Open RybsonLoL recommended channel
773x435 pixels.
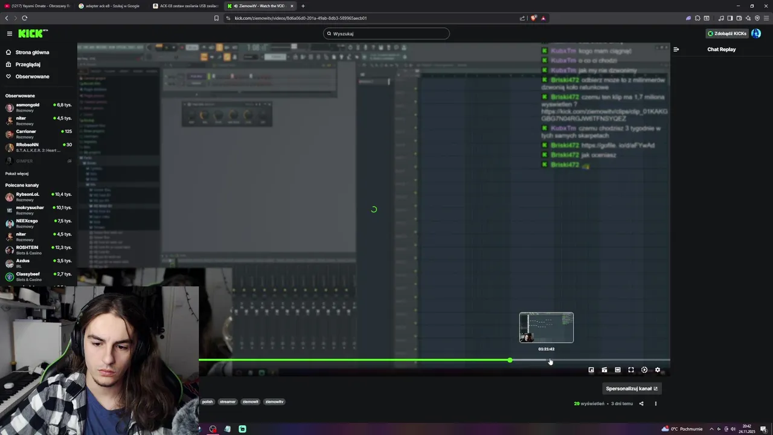click(39, 197)
